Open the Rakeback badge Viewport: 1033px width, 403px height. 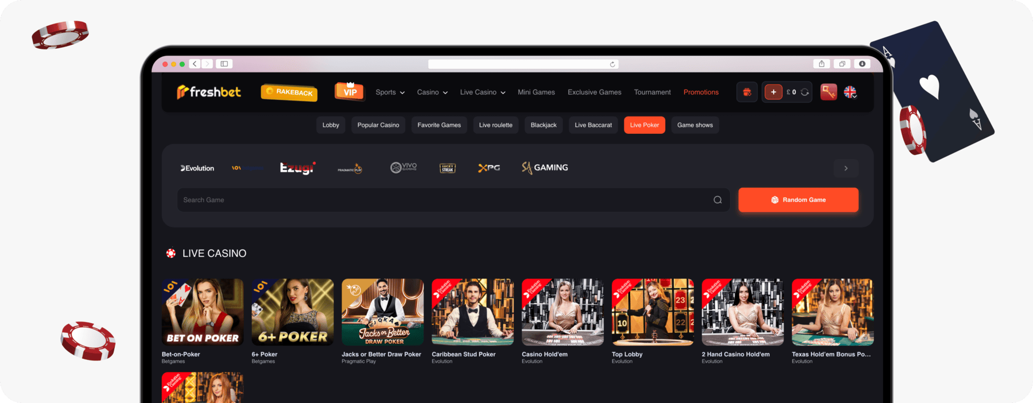(289, 92)
